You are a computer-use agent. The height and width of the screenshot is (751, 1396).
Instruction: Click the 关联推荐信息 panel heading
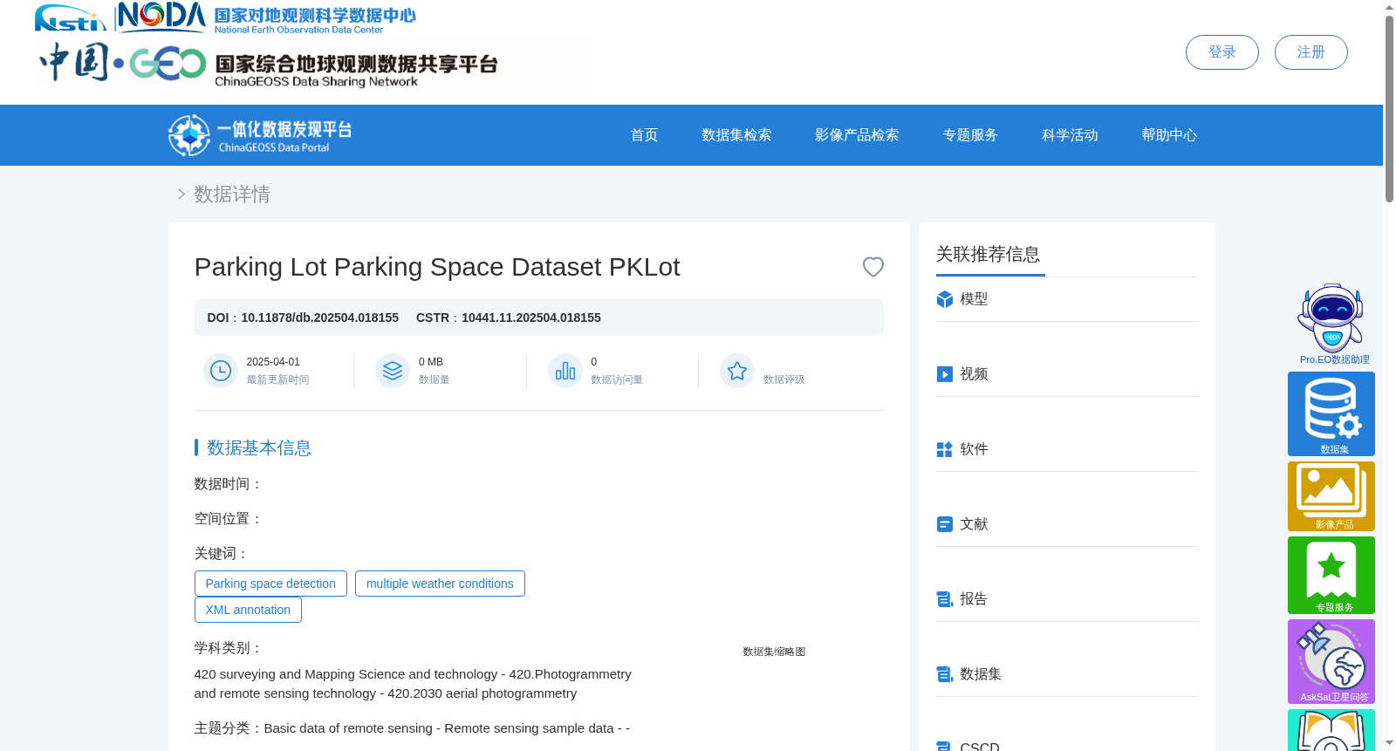coord(988,254)
